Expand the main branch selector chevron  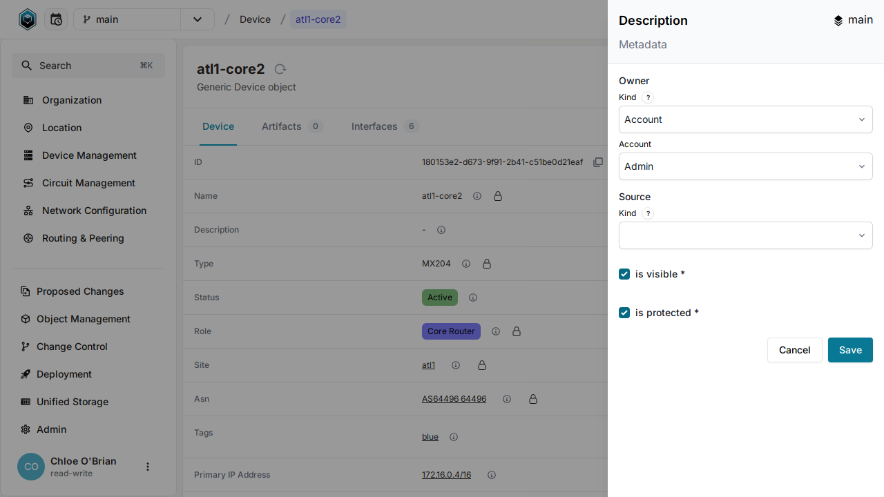coord(198,19)
